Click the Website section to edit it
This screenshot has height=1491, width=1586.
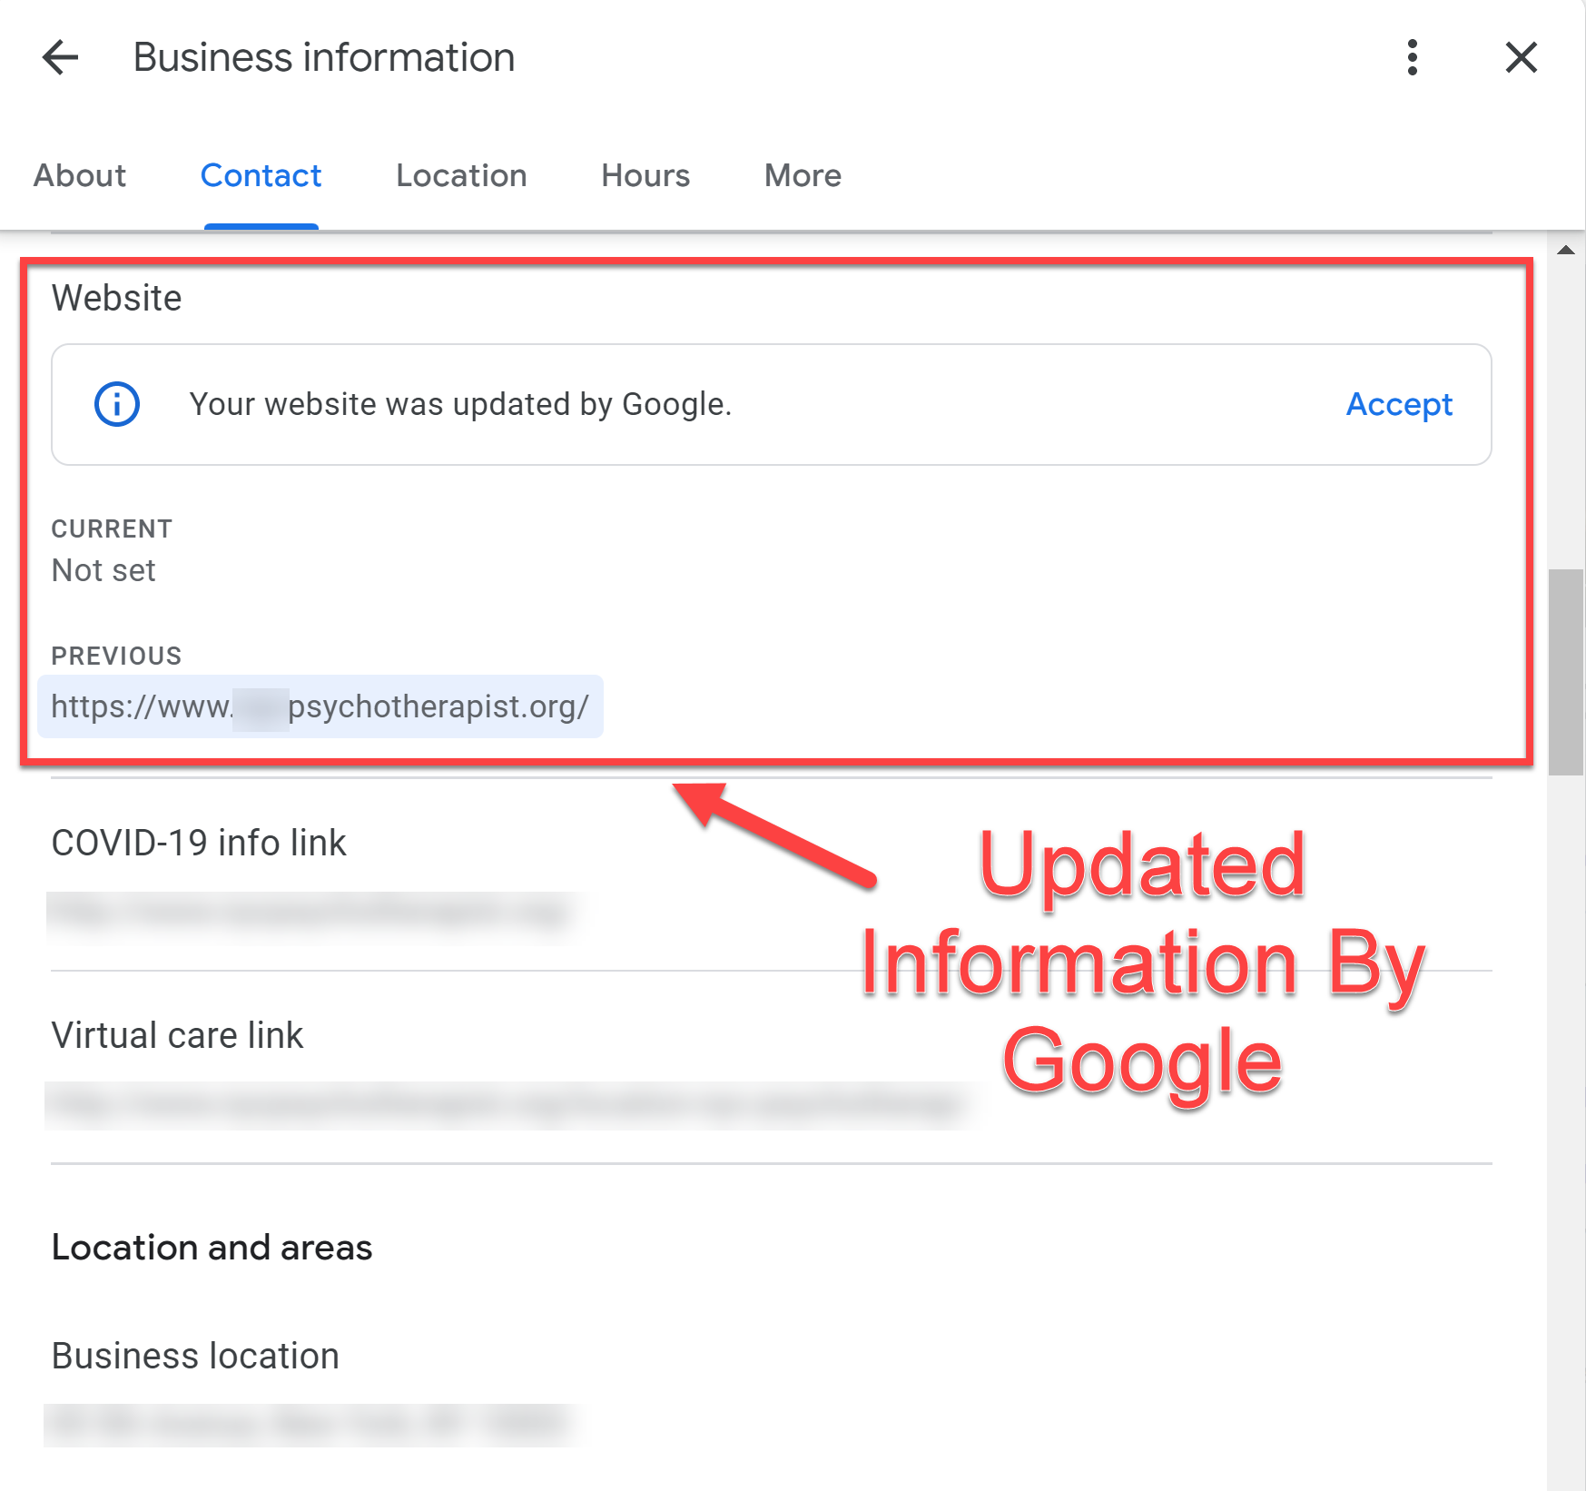click(116, 298)
